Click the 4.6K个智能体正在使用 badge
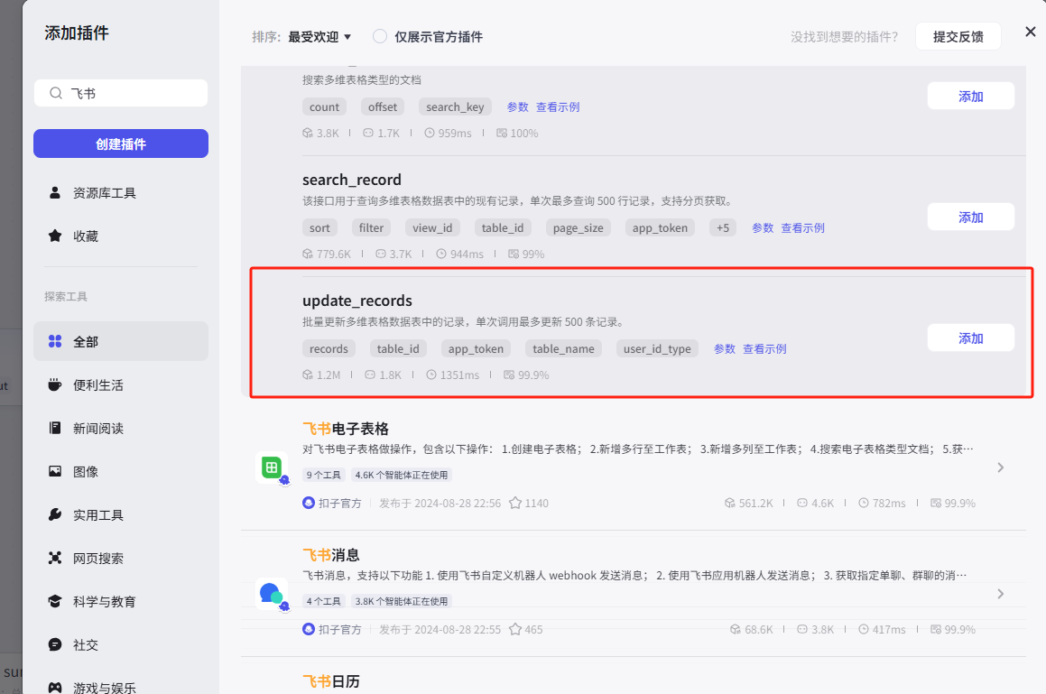This screenshot has height=694, width=1046. click(x=402, y=475)
